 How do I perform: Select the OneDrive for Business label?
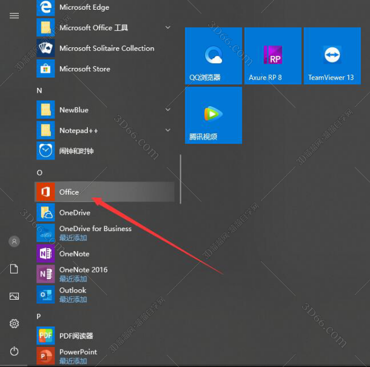click(95, 229)
